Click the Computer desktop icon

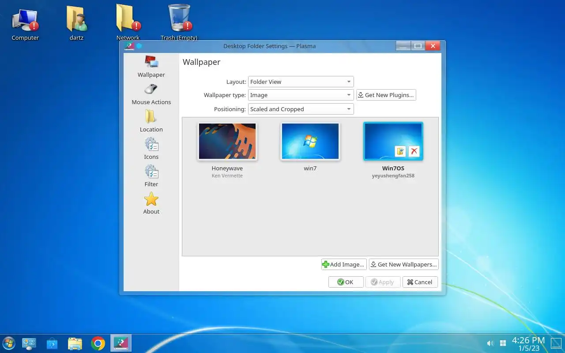pyautogui.click(x=25, y=24)
